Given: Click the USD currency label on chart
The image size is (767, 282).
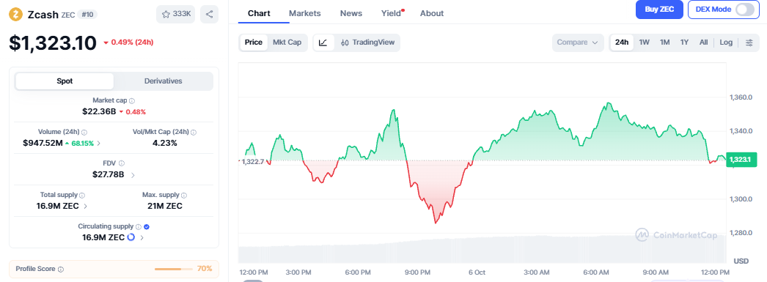Looking at the screenshot, I should [x=741, y=261].
